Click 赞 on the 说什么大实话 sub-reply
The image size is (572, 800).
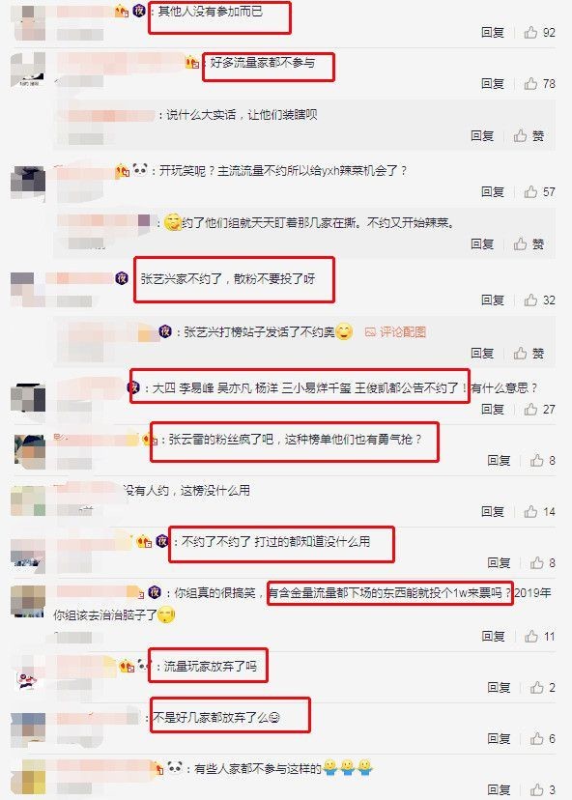coord(529,135)
